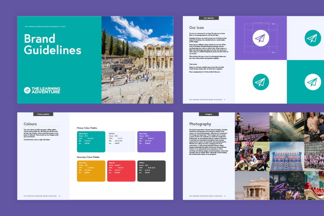The height and width of the screenshot is (216, 324).
Task: Click the 'Secondary Colour Palette' label
Action: click(88, 157)
